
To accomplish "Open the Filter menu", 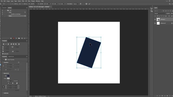I will click(x=23, y=1).
